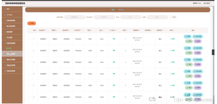Click 审核 link in row 1
This screenshot has height=104, width=217.
coord(172,39)
